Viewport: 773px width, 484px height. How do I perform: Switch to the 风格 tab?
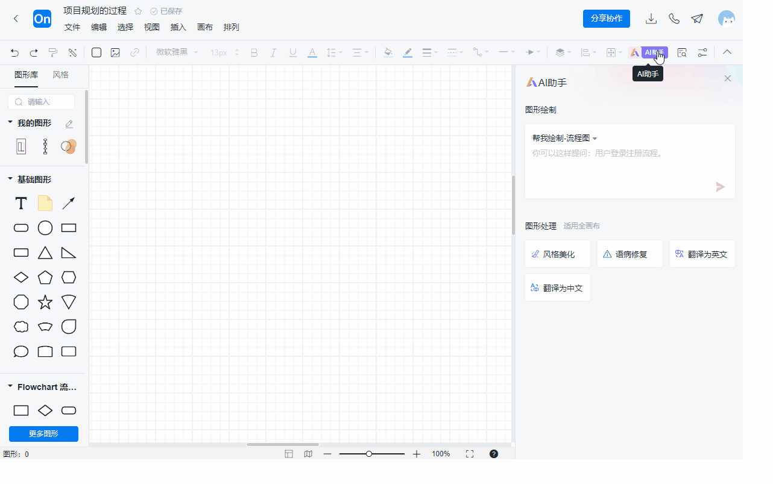61,75
